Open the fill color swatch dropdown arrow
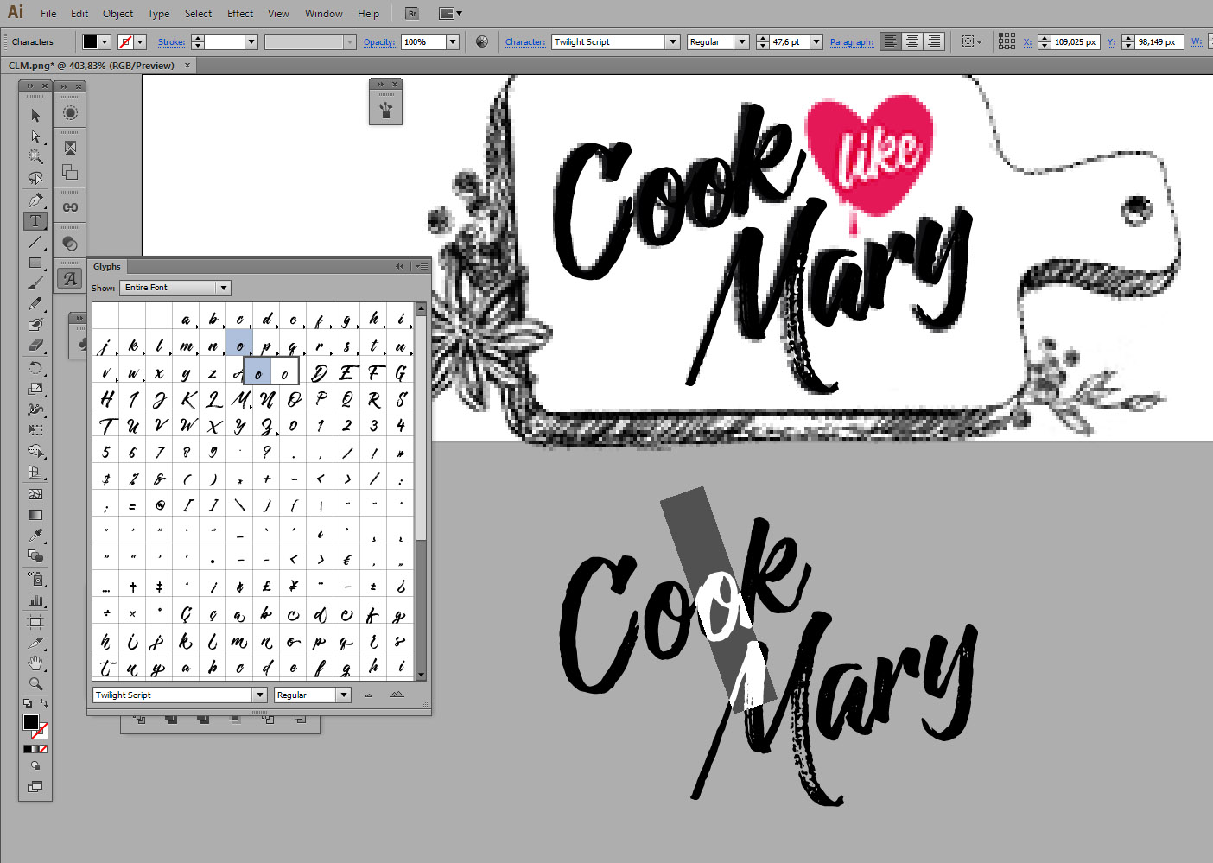Screen dimensions: 1213x863 [x=105, y=41]
